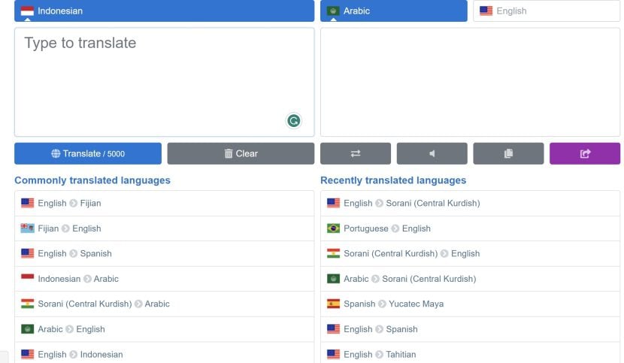Click the Commonly translated languages heading
Viewport: 624px width, 363px height.
click(92, 180)
